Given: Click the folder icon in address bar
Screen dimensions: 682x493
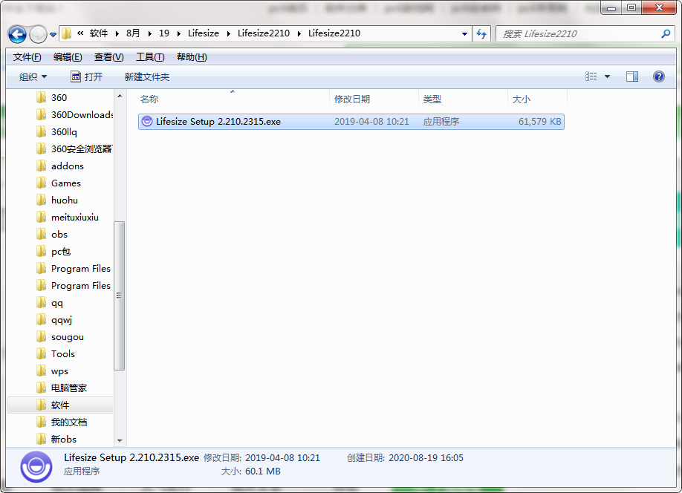Looking at the screenshot, I should pyautogui.click(x=67, y=33).
